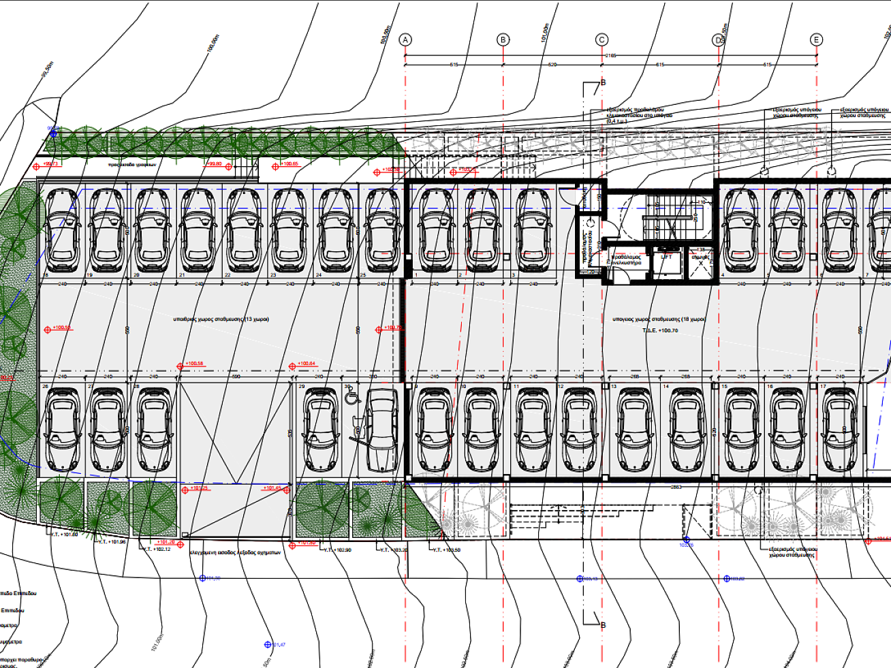The image size is (891, 668).
Task: Select the top section marker B
Action: coord(601,83)
